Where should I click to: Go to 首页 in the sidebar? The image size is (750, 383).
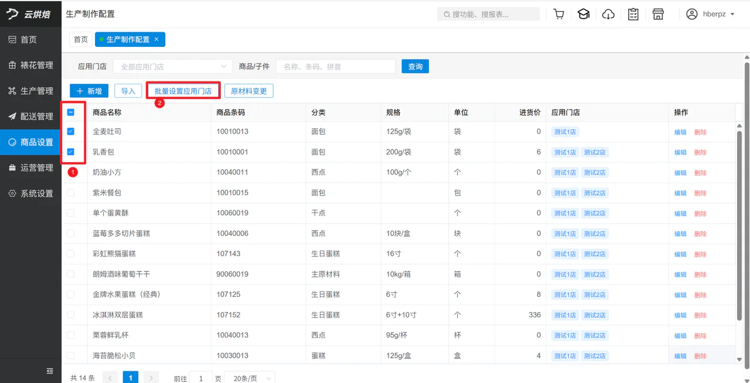(x=30, y=39)
